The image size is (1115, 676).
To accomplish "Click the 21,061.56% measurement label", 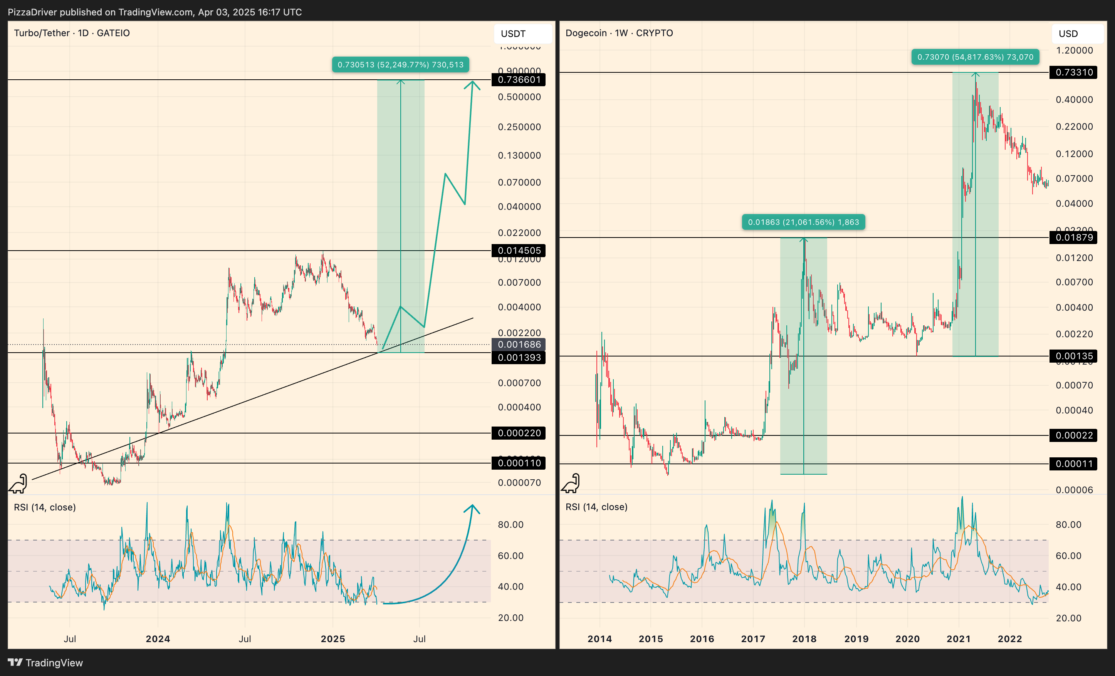I will (x=803, y=222).
